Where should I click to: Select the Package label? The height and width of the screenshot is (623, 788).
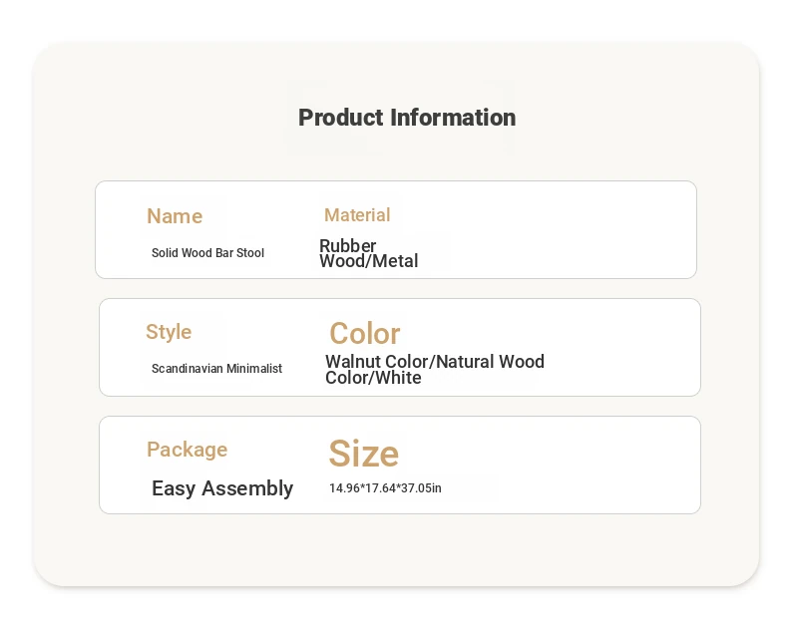tap(187, 450)
